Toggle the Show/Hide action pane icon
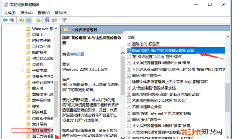 55,20
